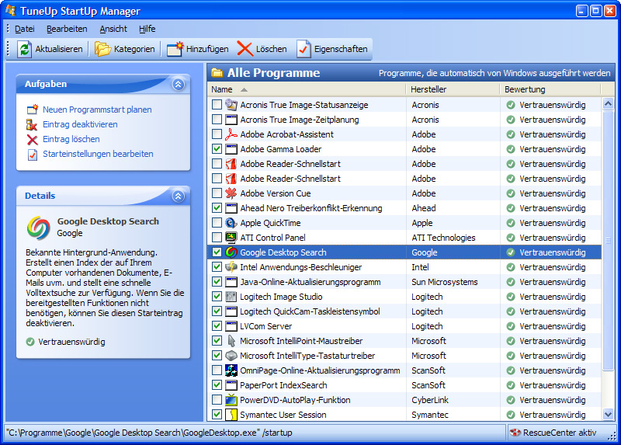The height and width of the screenshot is (445, 621).
Task: Open the Bearbeiten menu
Action: pyautogui.click(x=67, y=29)
